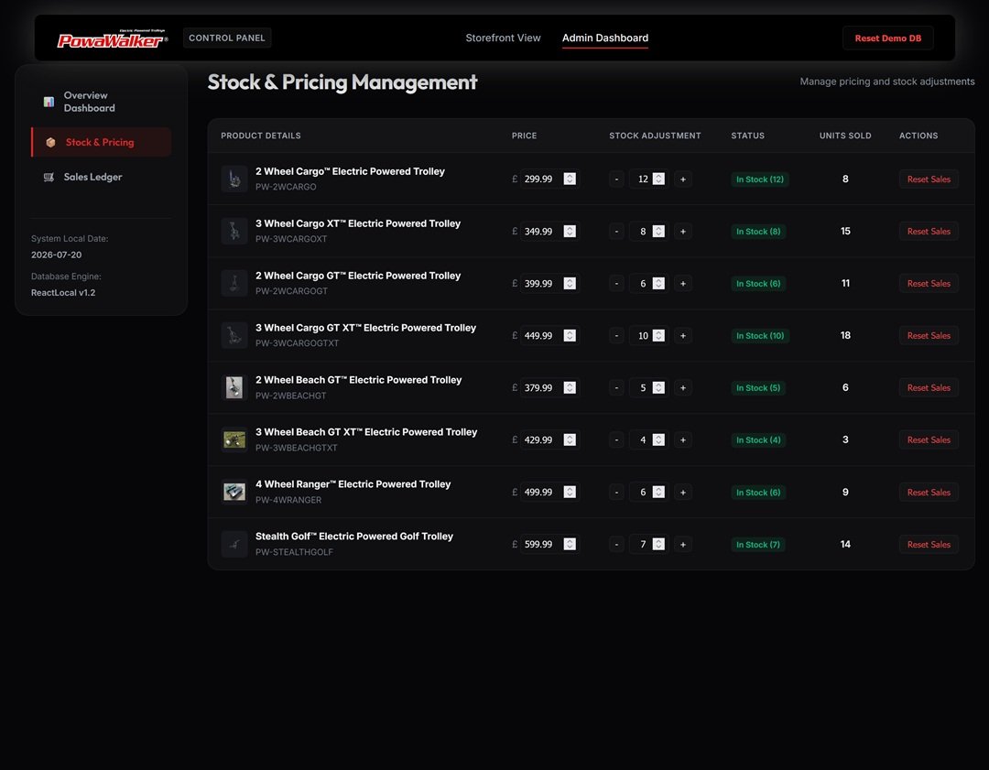
Task: Reset sales for 2 Wheel Cargo trolley
Action: (x=929, y=179)
